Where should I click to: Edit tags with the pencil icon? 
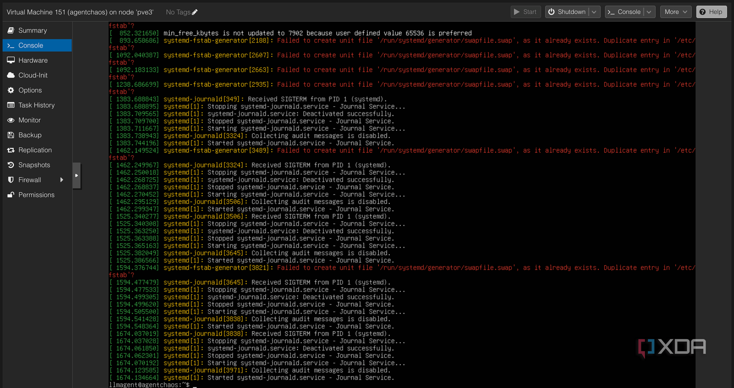coord(194,12)
